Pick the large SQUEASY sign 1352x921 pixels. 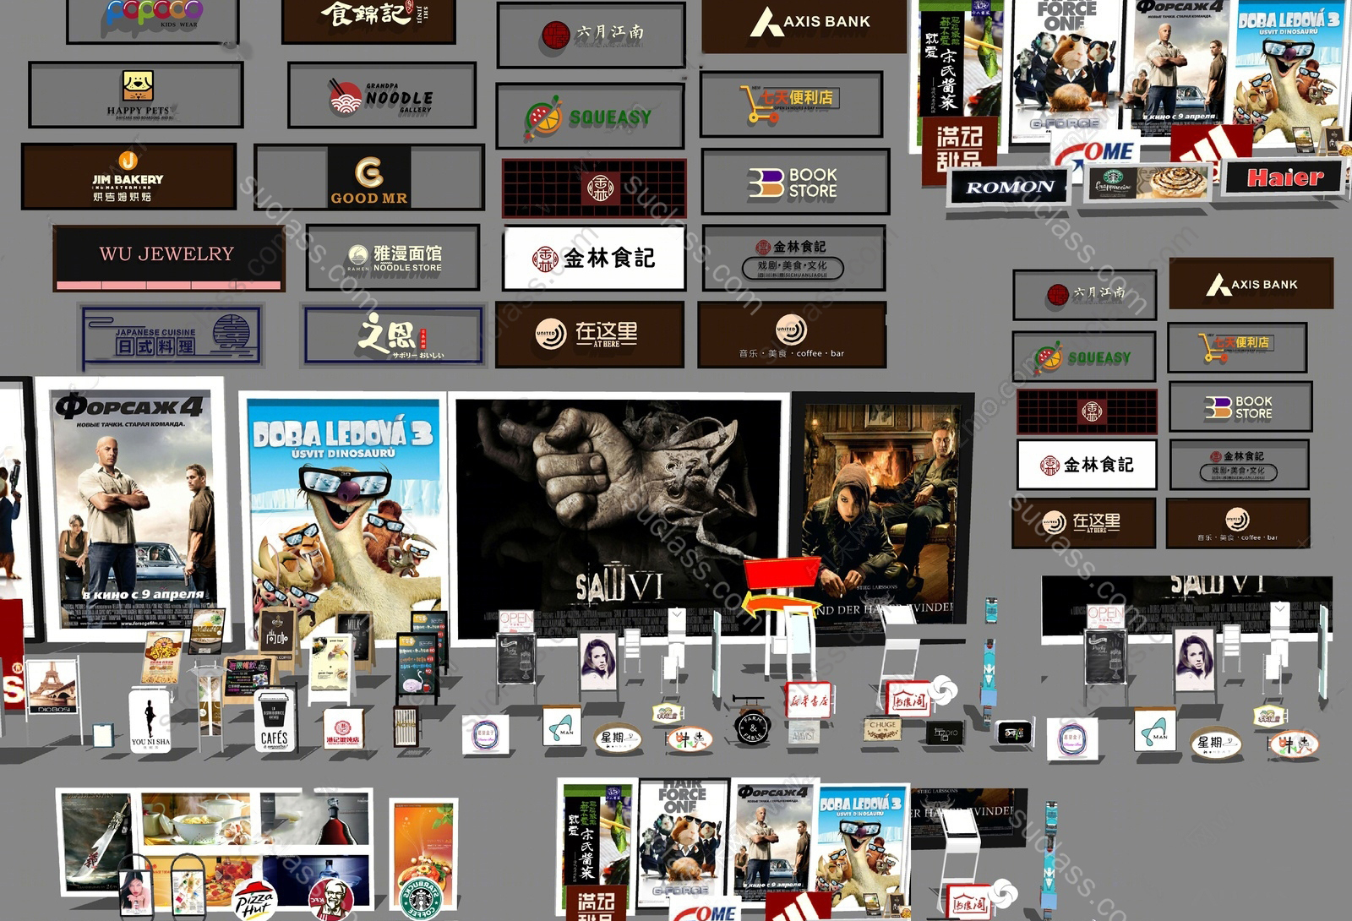pyautogui.click(x=590, y=117)
